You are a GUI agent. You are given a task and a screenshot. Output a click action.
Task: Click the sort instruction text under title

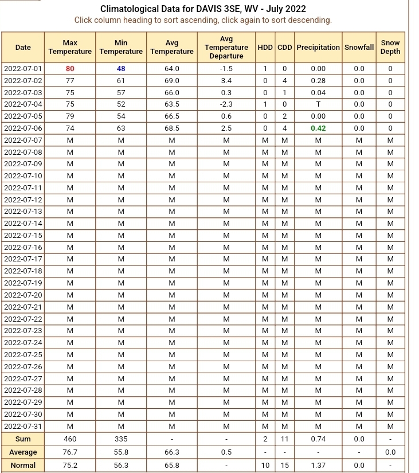tap(203, 20)
